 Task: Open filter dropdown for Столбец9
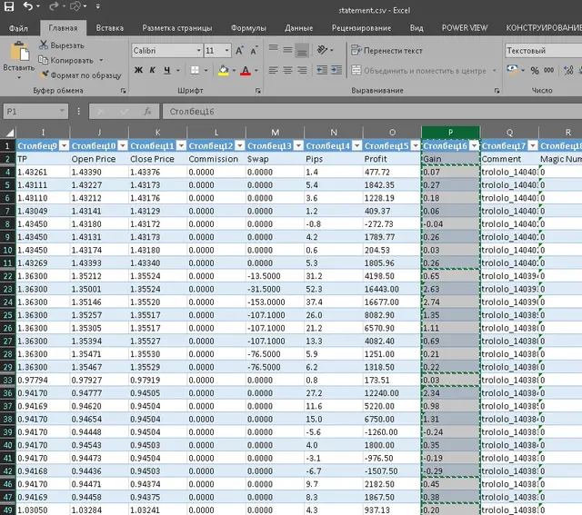[x=65, y=145]
